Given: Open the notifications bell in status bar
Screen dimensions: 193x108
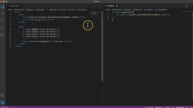Looking at the screenshot, I should click(x=191, y=107).
